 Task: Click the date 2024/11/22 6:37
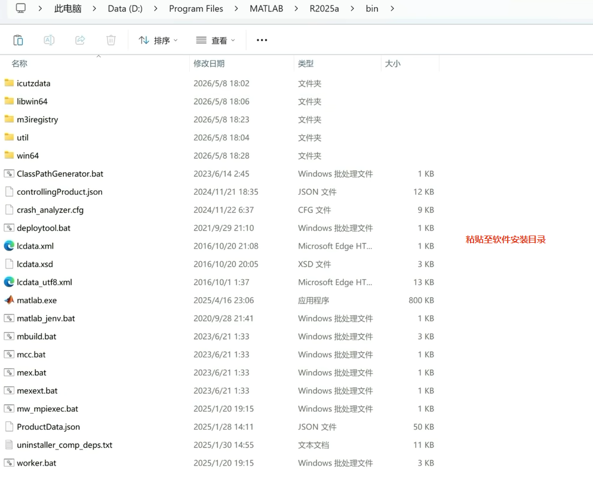223,210
